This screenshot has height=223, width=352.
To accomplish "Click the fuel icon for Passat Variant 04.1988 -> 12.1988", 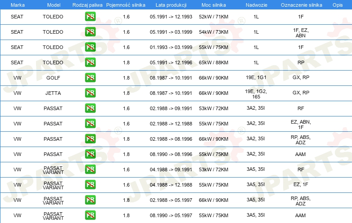I will click(x=90, y=185).
